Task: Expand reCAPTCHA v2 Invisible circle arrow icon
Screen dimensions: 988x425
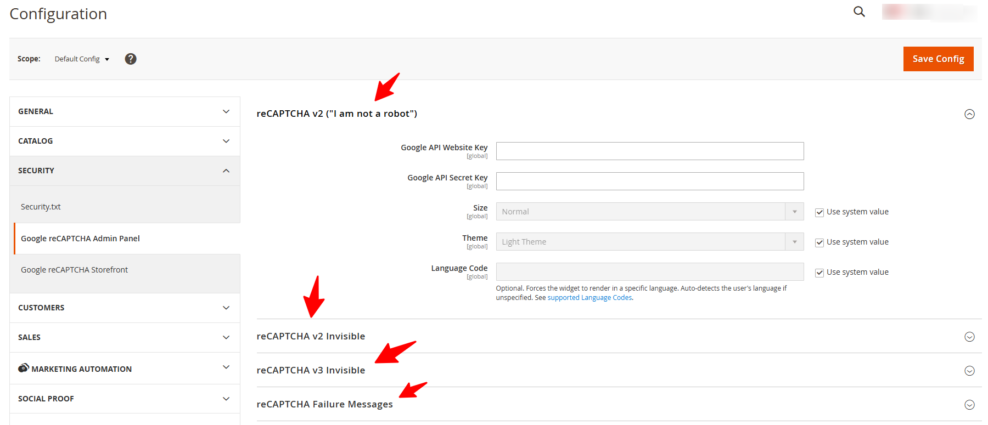Action: 969,337
